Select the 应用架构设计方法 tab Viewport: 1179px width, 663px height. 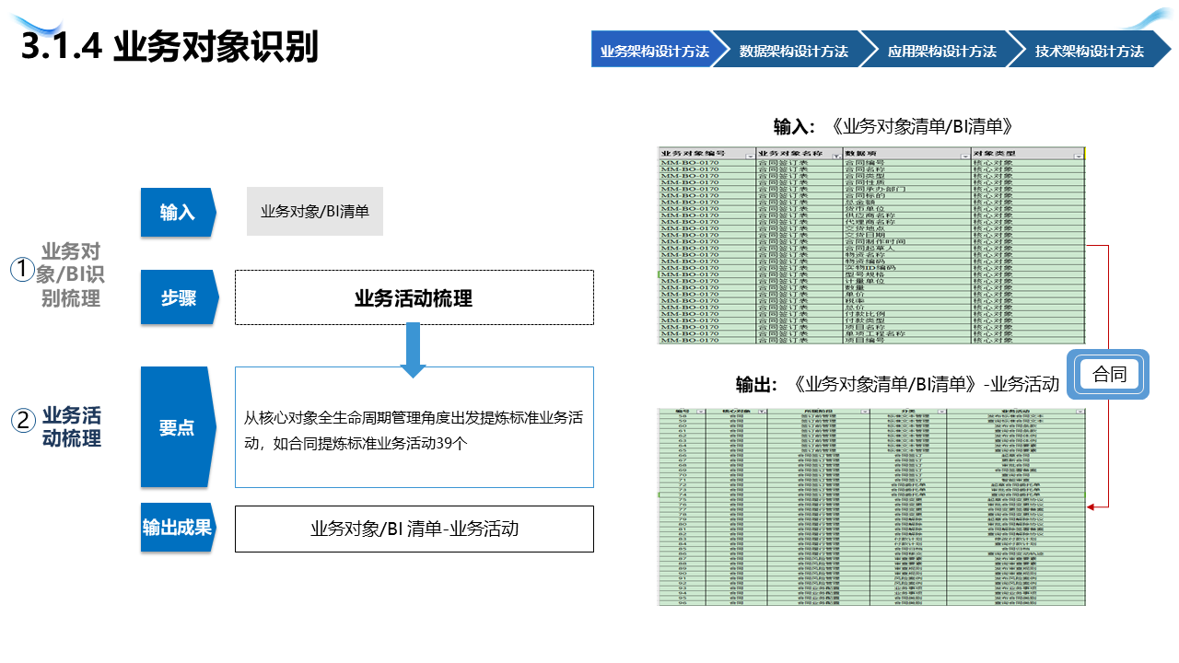[x=941, y=52]
